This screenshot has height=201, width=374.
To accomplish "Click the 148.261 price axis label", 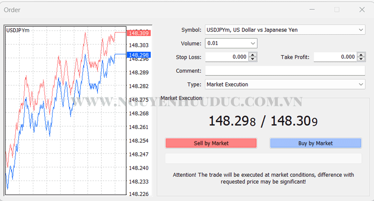I will 139,127.
